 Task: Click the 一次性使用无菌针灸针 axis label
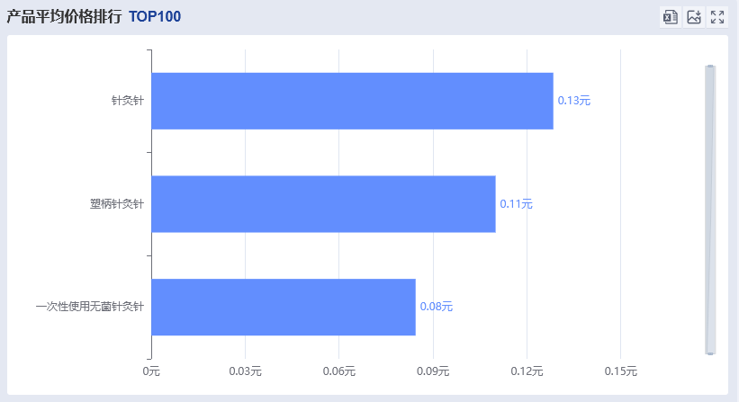pyautogui.click(x=89, y=307)
